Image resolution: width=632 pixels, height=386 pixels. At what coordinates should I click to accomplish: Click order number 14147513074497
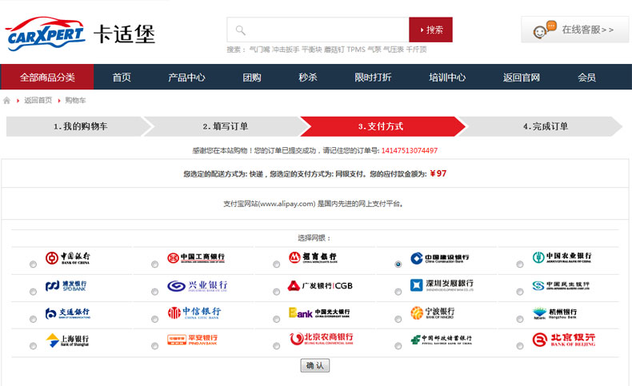tap(410, 150)
